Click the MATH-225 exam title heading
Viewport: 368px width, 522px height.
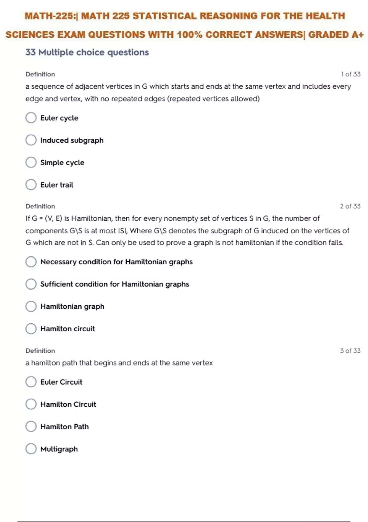click(185, 25)
